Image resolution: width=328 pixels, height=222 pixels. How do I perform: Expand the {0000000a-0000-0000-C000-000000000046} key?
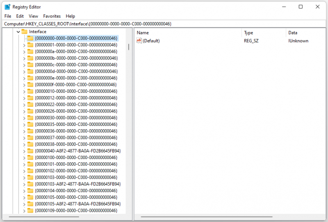coord(24,52)
